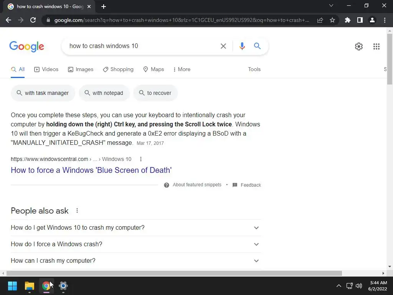
Task: Click the 'Mar 17, 2017' snippet date
Action: 150,143
